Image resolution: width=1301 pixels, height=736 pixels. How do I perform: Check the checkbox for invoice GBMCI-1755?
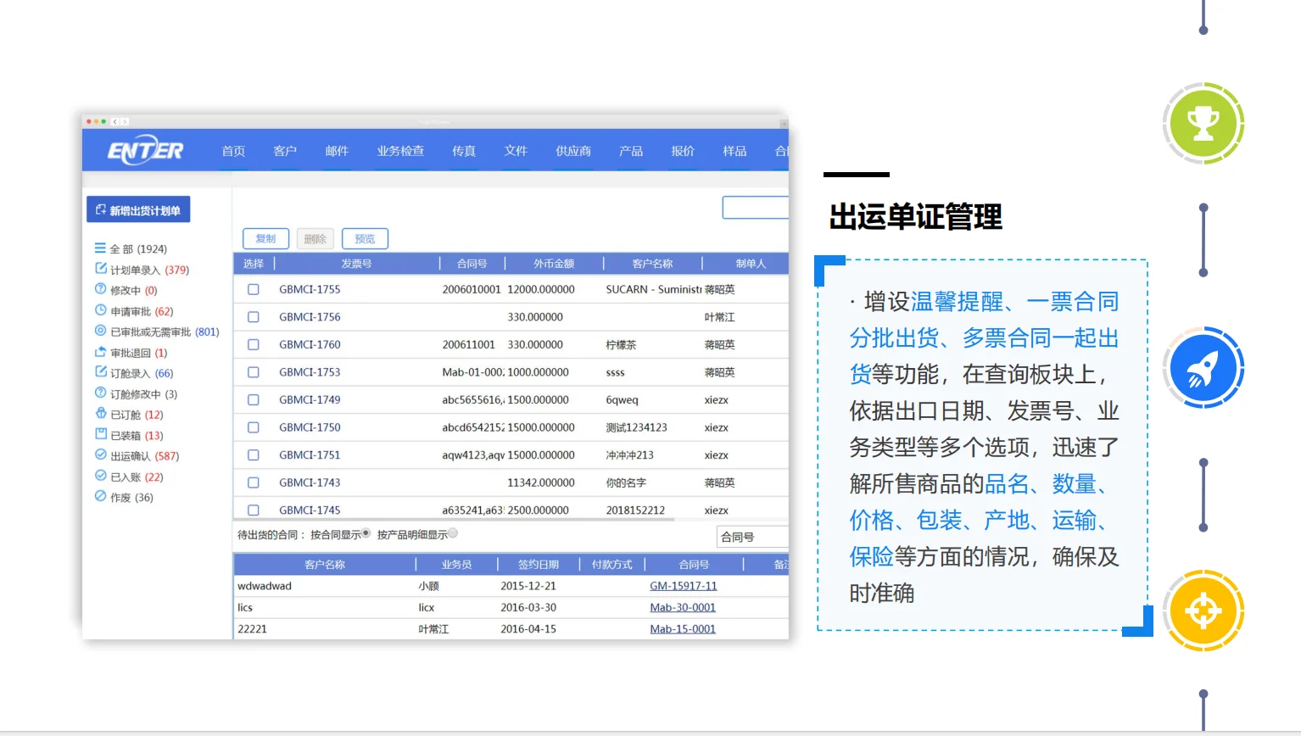253,289
